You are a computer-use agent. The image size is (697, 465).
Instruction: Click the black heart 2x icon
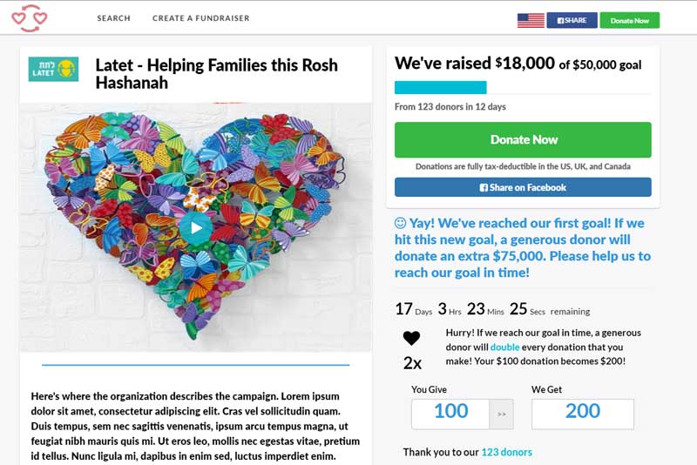pyautogui.click(x=411, y=339)
